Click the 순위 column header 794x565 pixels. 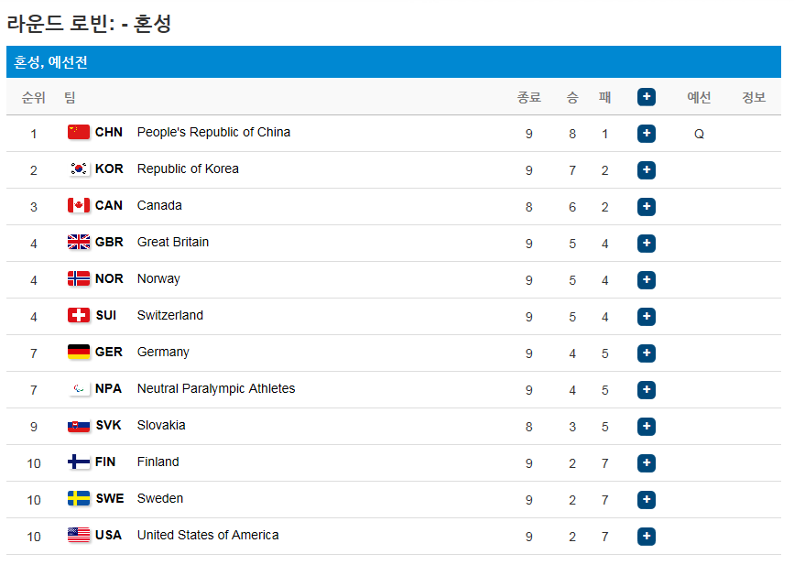pos(33,97)
